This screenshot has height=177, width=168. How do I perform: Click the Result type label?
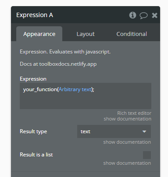click(x=33, y=131)
